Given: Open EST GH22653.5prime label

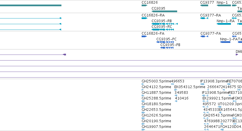Looking at the screenshot, I should 156,110.
